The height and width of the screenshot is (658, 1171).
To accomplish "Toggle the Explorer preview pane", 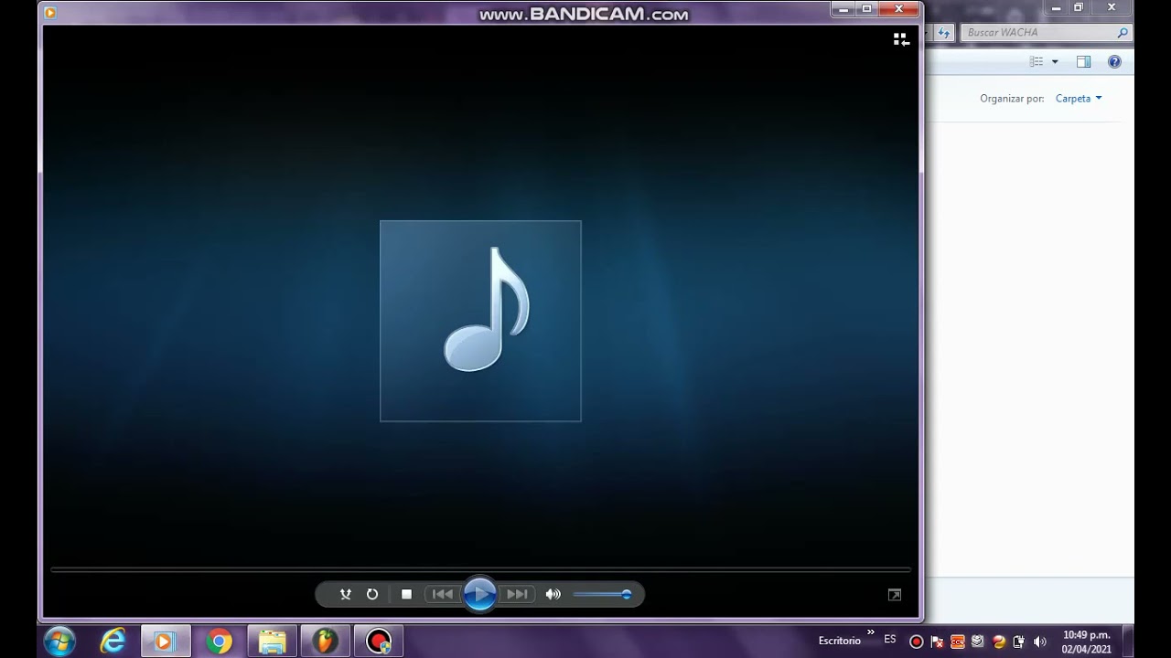I will coord(1084,62).
